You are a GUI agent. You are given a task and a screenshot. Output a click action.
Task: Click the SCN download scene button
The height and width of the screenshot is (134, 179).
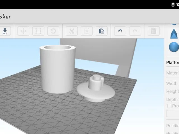(x=5, y=31)
